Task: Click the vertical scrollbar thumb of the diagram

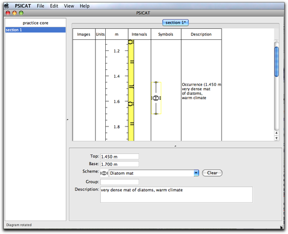Action: (x=276, y=61)
